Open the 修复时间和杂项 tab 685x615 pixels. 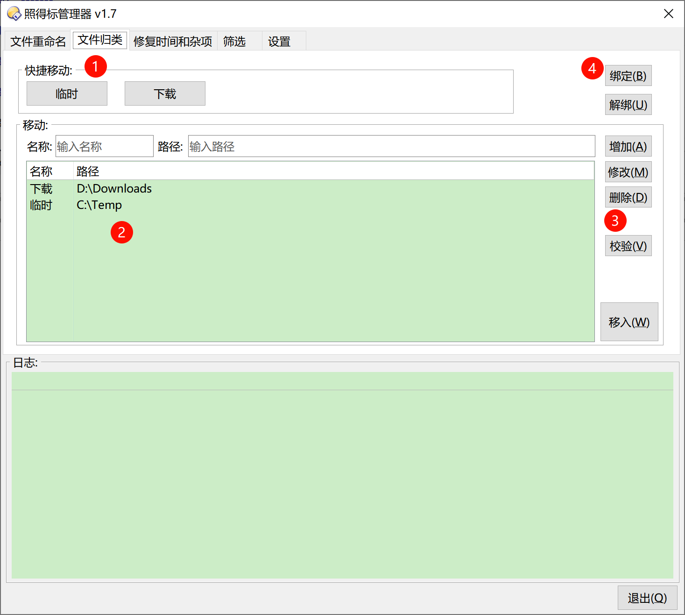pyautogui.click(x=173, y=41)
